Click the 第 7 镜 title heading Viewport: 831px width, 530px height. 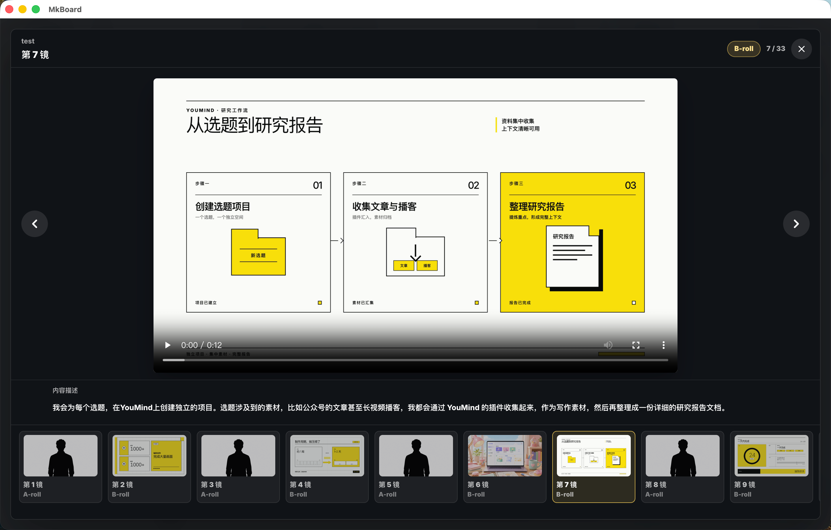coord(35,55)
